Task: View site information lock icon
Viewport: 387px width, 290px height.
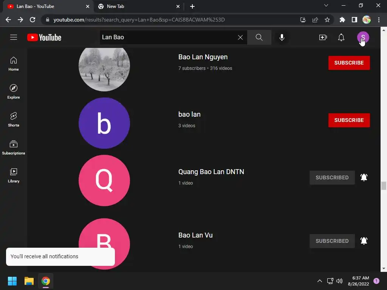Action: (47, 20)
